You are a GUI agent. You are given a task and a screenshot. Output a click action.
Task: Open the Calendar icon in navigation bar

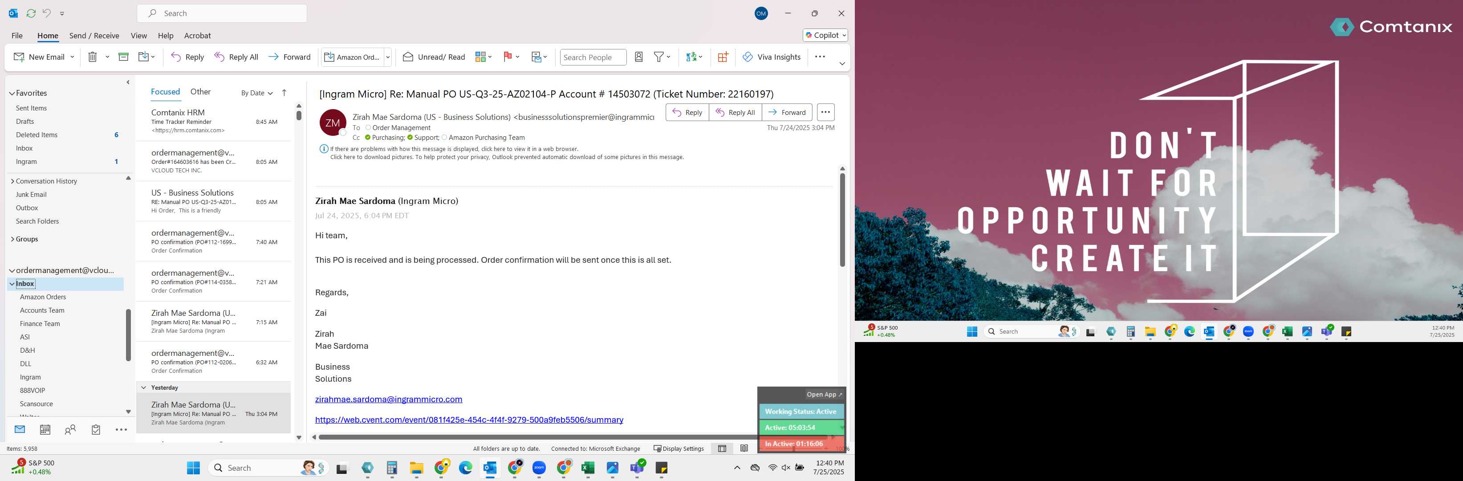(x=45, y=430)
